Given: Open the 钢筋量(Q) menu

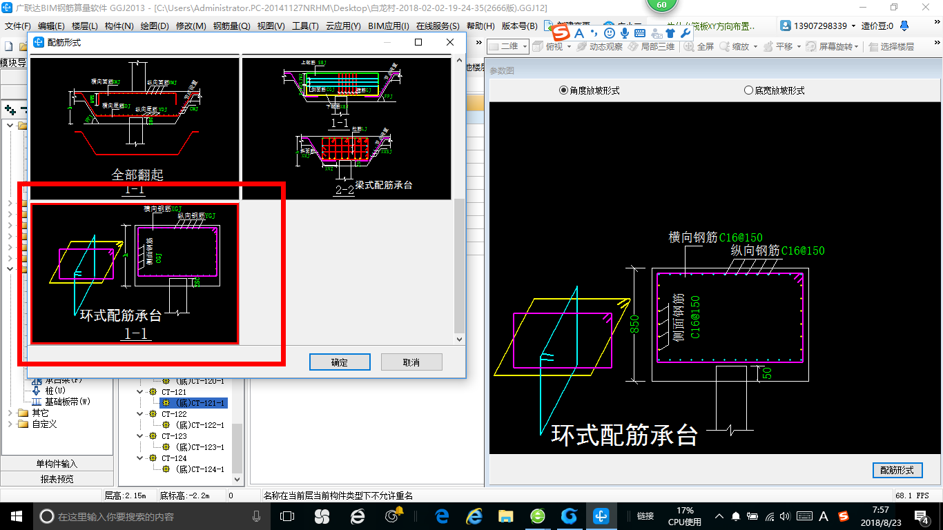Looking at the screenshot, I should 231,26.
